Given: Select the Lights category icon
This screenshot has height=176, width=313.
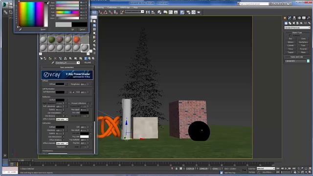Looking at the screenshot, I should click(x=293, y=23).
